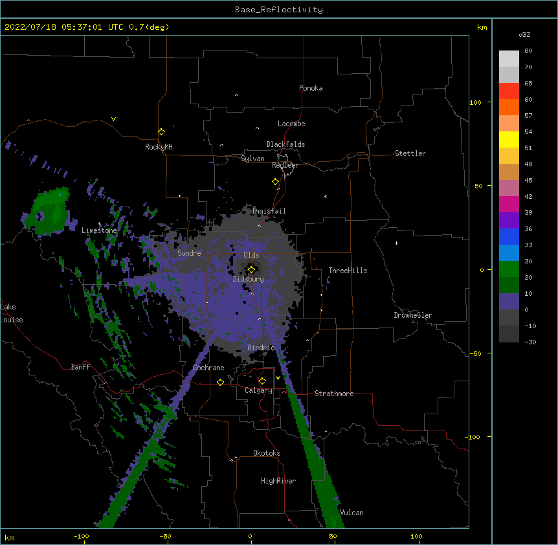The image size is (558, 545).
Task: Click the blue 33-36 dBZ legend swatch
Action: pyautogui.click(x=509, y=237)
